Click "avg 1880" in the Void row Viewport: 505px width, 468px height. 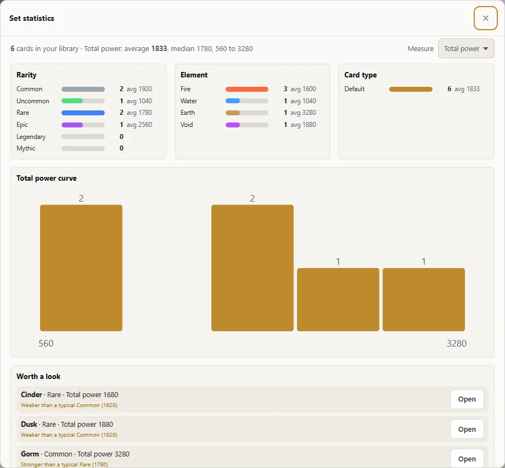point(303,124)
